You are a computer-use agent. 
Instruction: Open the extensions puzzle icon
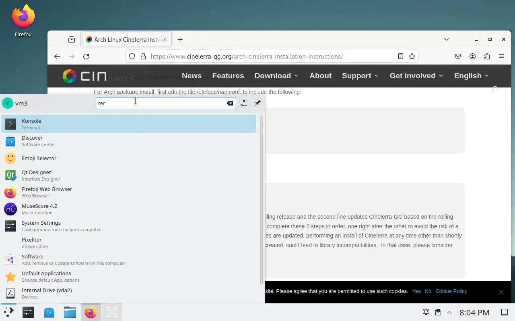(487, 57)
